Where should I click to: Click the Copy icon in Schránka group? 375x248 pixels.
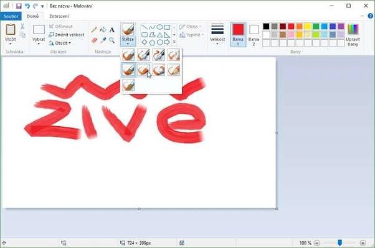point(22,35)
